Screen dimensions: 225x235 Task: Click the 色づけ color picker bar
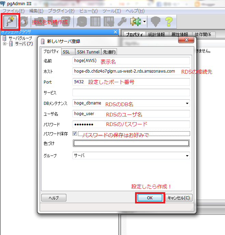tap(131, 143)
